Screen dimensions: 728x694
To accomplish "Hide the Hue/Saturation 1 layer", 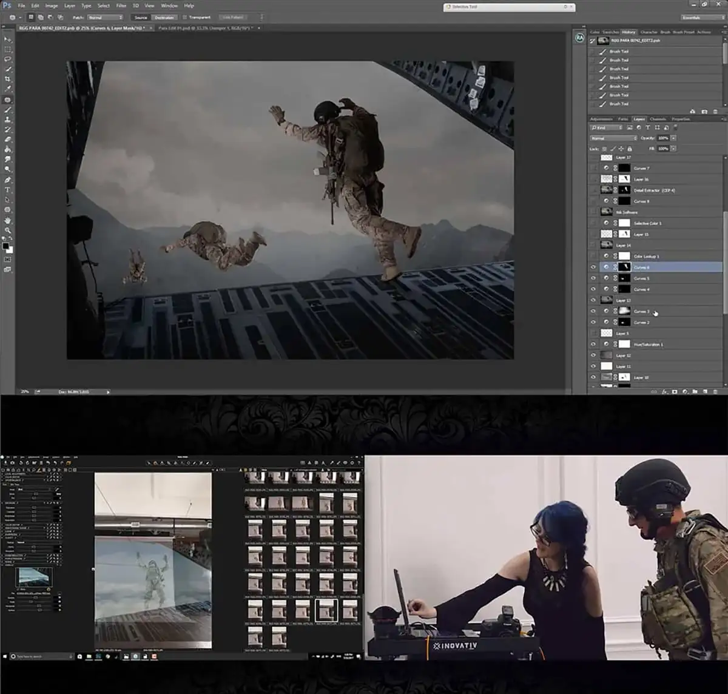I will point(593,345).
